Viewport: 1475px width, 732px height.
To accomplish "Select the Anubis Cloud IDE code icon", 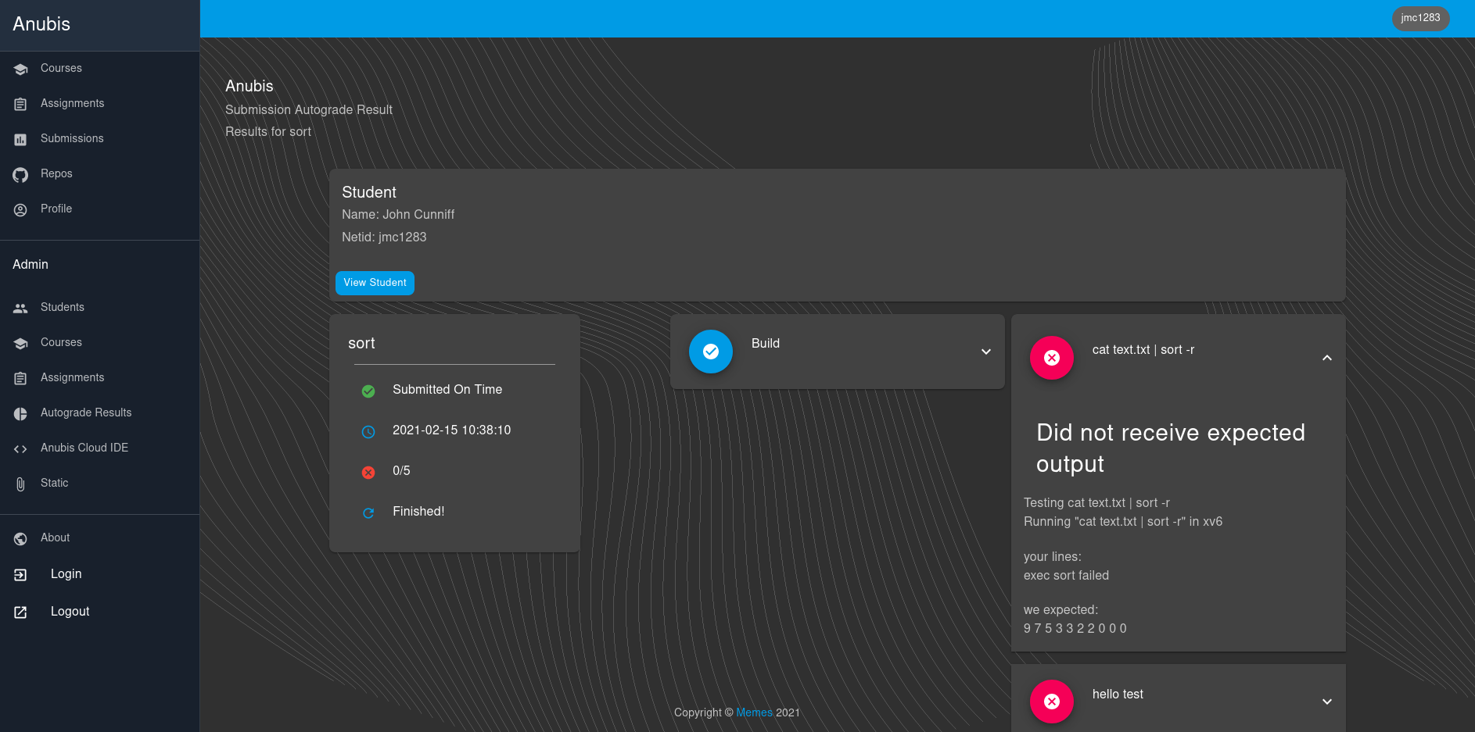I will click(x=20, y=448).
